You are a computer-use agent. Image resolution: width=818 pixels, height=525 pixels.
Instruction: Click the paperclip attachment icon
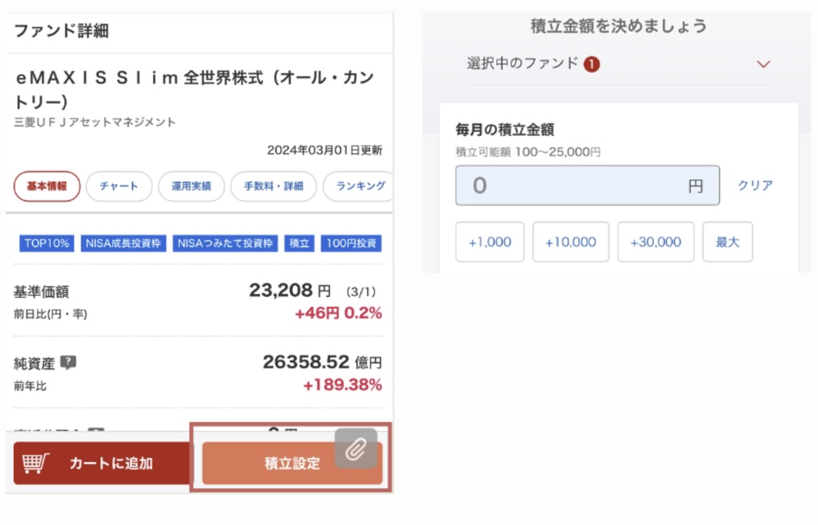(356, 449)
